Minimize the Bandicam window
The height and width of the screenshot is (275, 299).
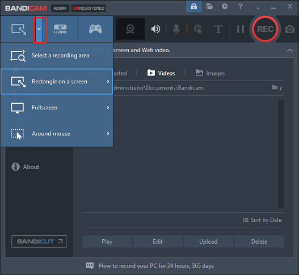(x=273, y=8)
